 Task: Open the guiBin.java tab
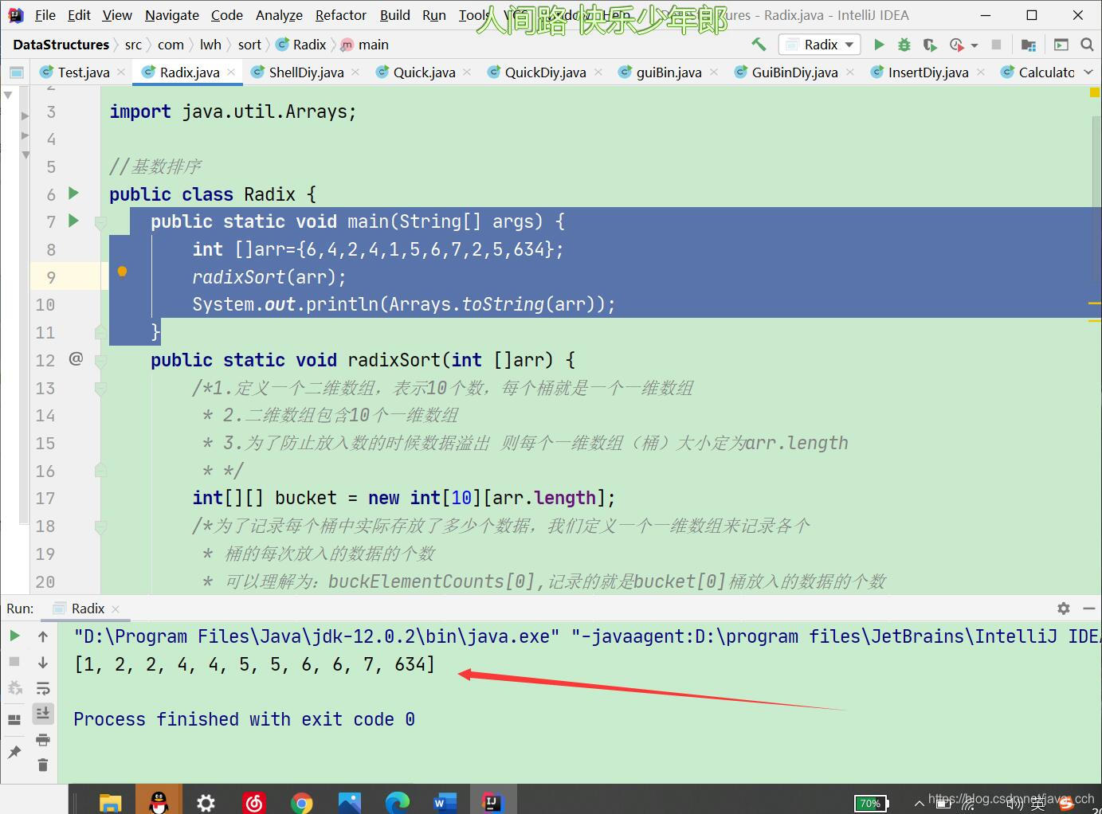coord(669,72)
